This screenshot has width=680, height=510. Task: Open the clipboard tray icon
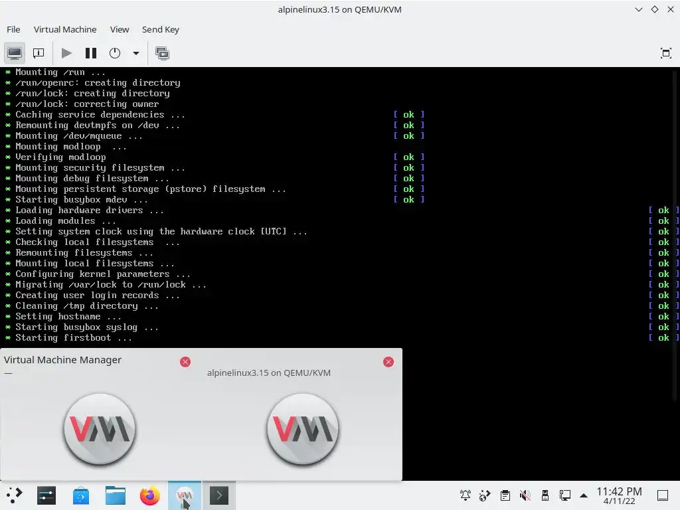coord(505,495)
